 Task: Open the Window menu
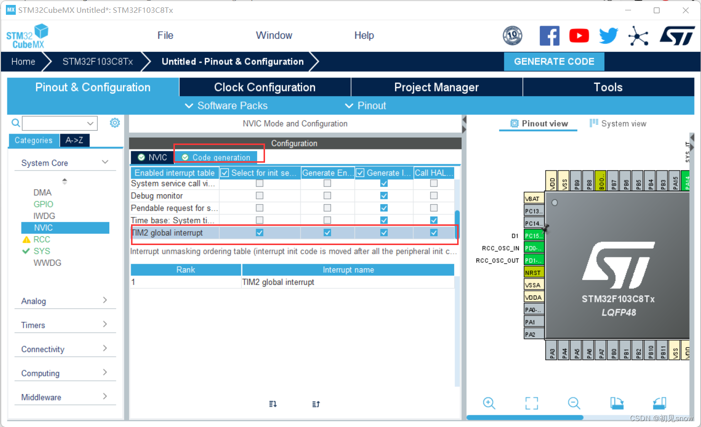[x=274, y=36]
